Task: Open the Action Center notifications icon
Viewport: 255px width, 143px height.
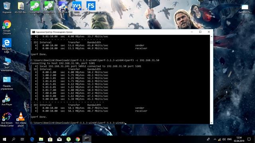Action: tap(249, 139)
